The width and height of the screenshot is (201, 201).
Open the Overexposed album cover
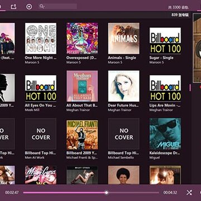[82, 39]
